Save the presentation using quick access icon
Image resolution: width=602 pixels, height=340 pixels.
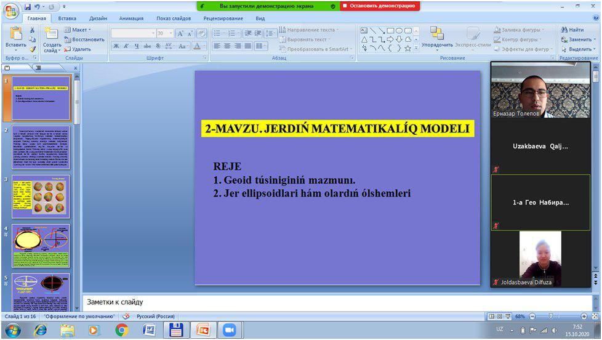[x=28, y=7]
